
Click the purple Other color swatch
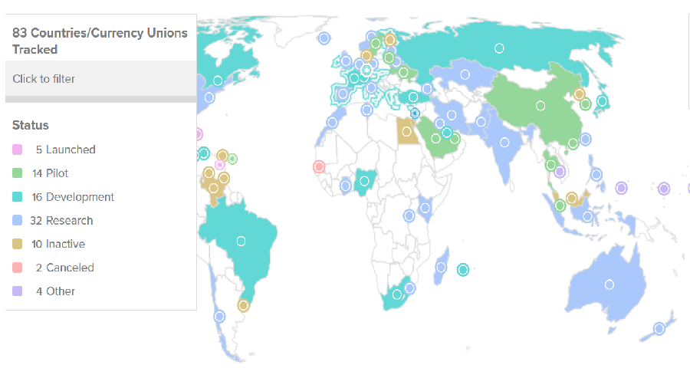[x=17, y=291]
